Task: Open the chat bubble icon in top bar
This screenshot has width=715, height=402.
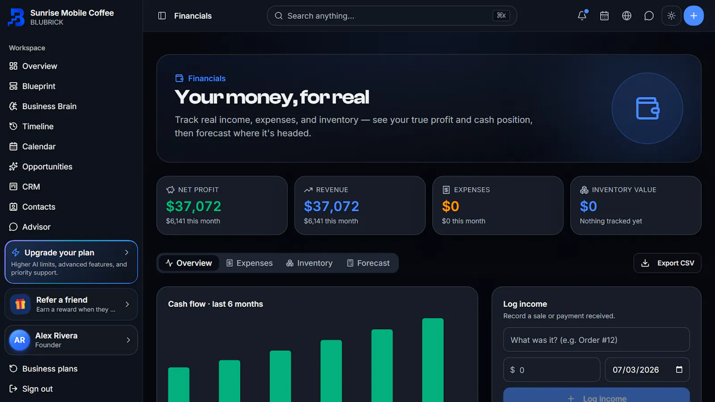Action: pyautogui.click(x=649, y=16)
